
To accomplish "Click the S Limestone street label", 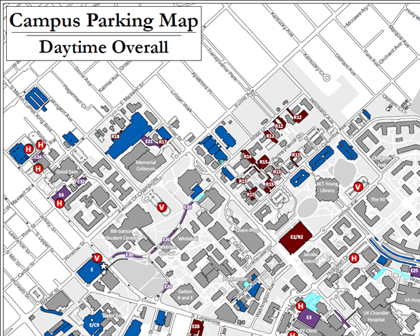I will [x=206, y=318].
